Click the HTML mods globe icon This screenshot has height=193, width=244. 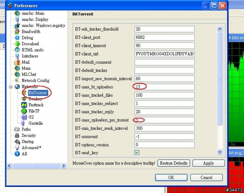(17, 50)
